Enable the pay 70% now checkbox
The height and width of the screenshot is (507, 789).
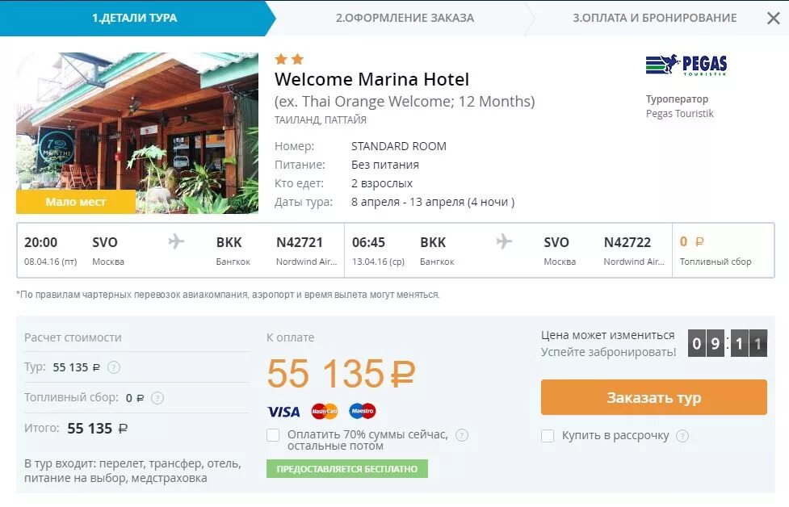pos(273,436)
